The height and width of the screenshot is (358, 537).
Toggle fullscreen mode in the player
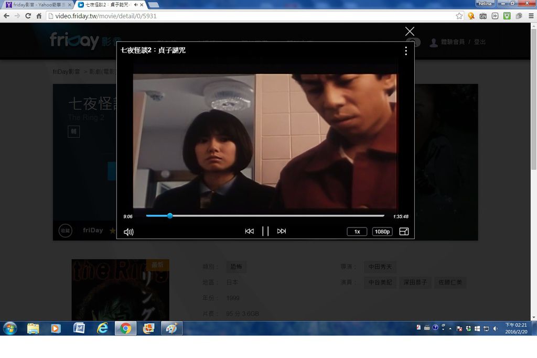pyautogui.click(x=404, y=232)
